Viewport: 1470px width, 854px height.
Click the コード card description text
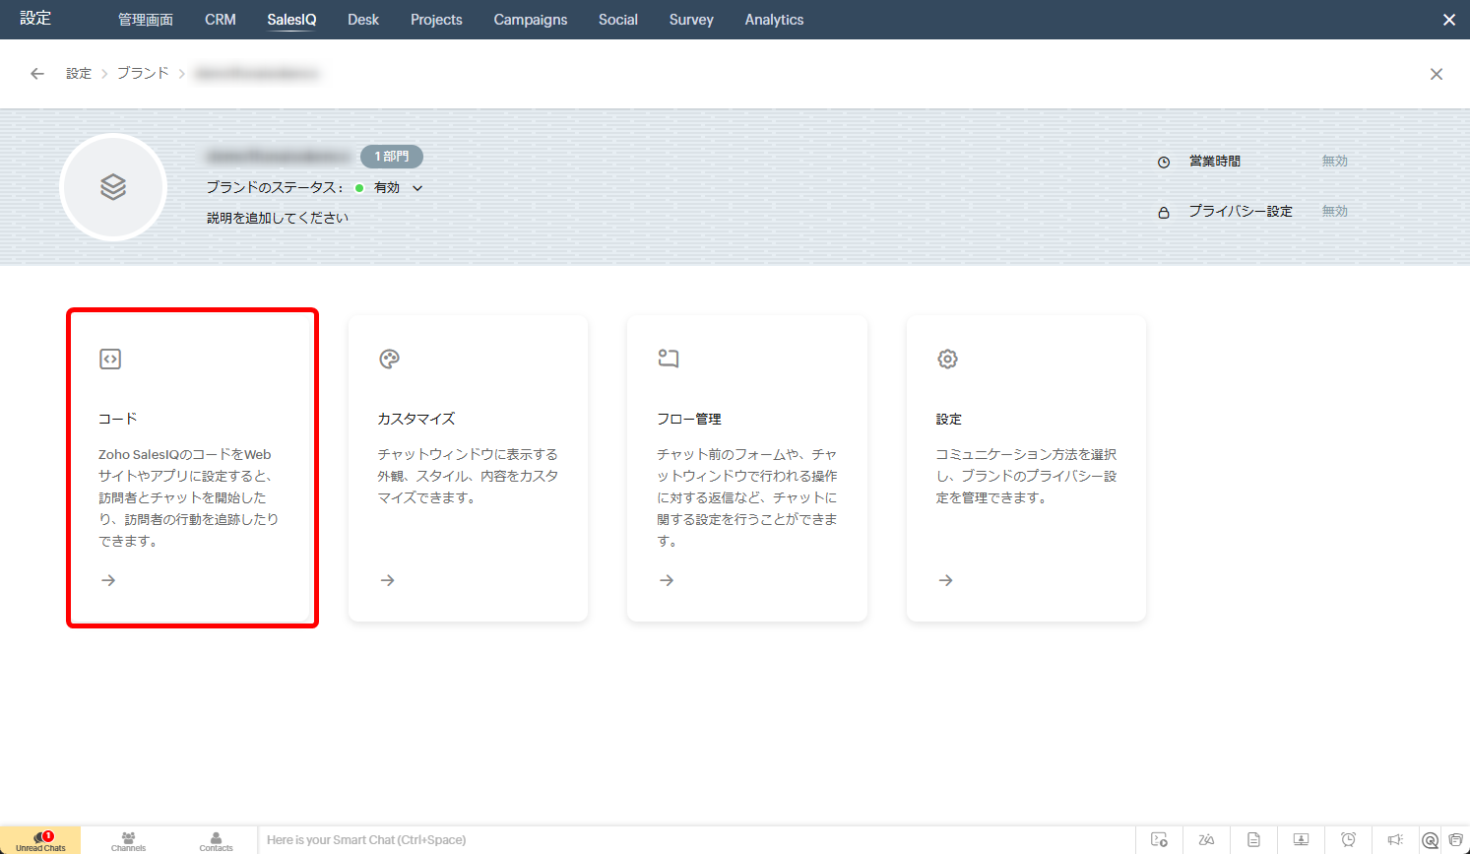[x=189, y=497]
